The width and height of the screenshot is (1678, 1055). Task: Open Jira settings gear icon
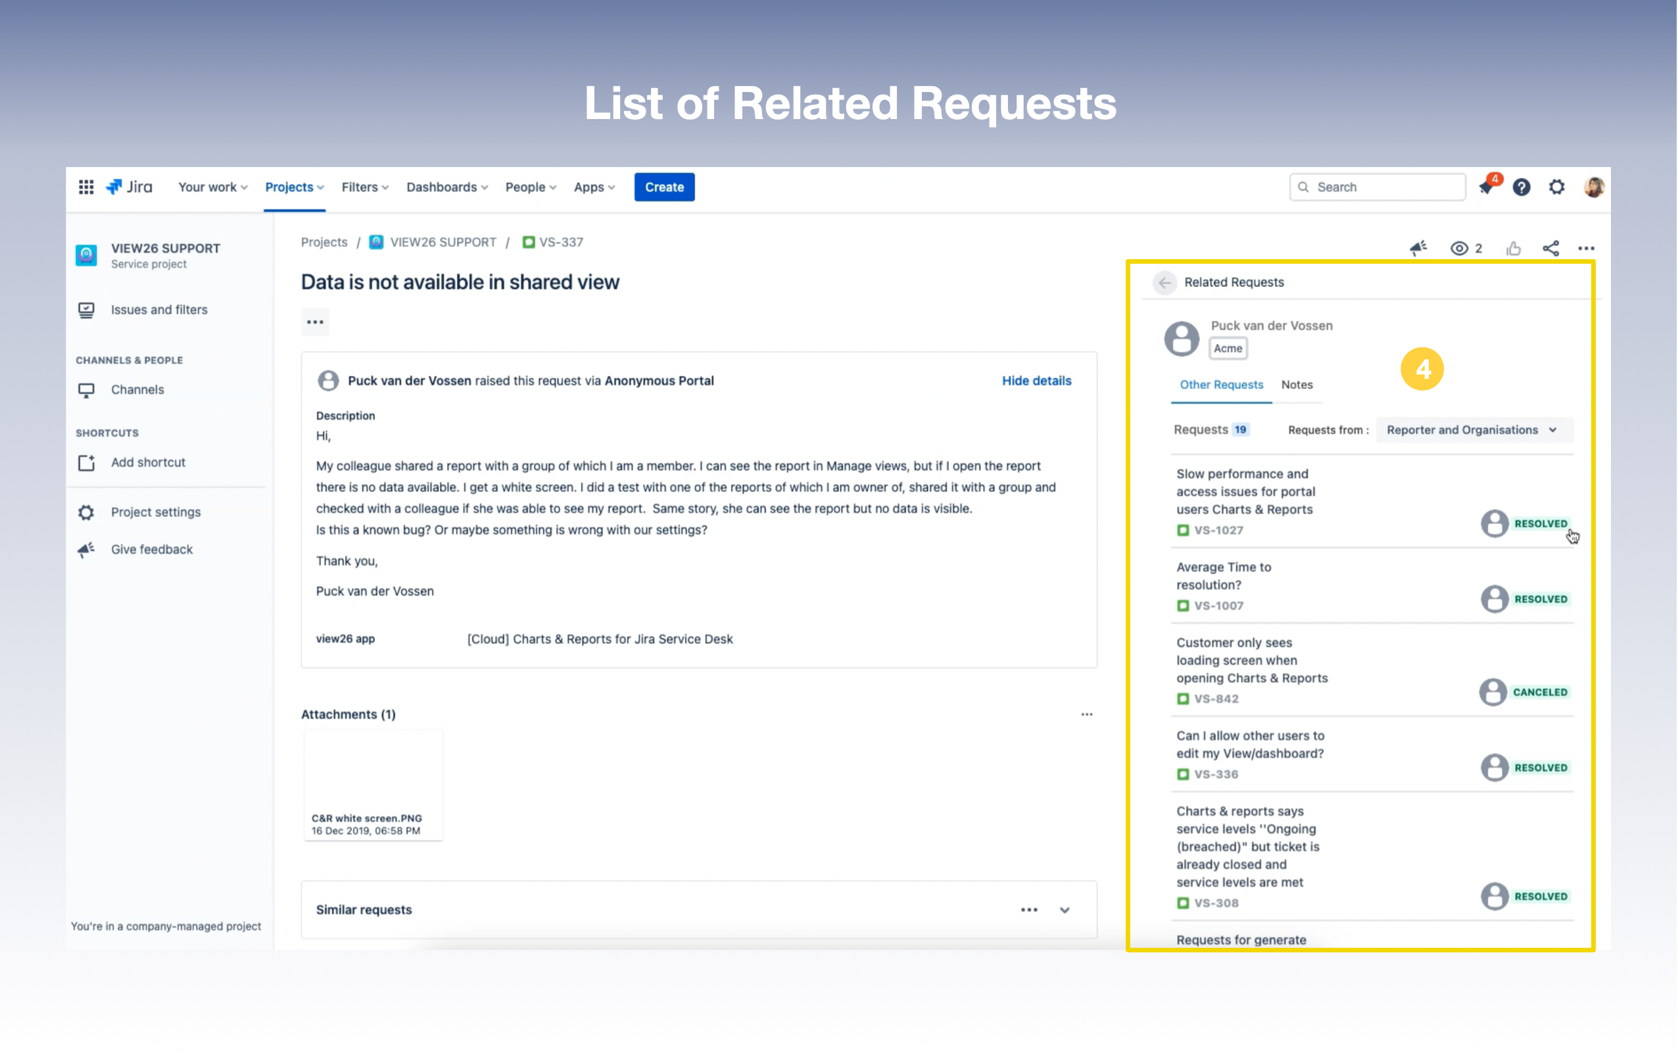tap(1557, 187)
